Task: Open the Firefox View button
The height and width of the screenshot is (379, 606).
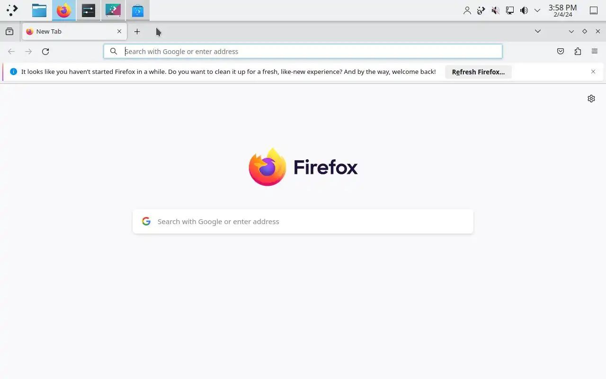Action: (x=9, y=31)
